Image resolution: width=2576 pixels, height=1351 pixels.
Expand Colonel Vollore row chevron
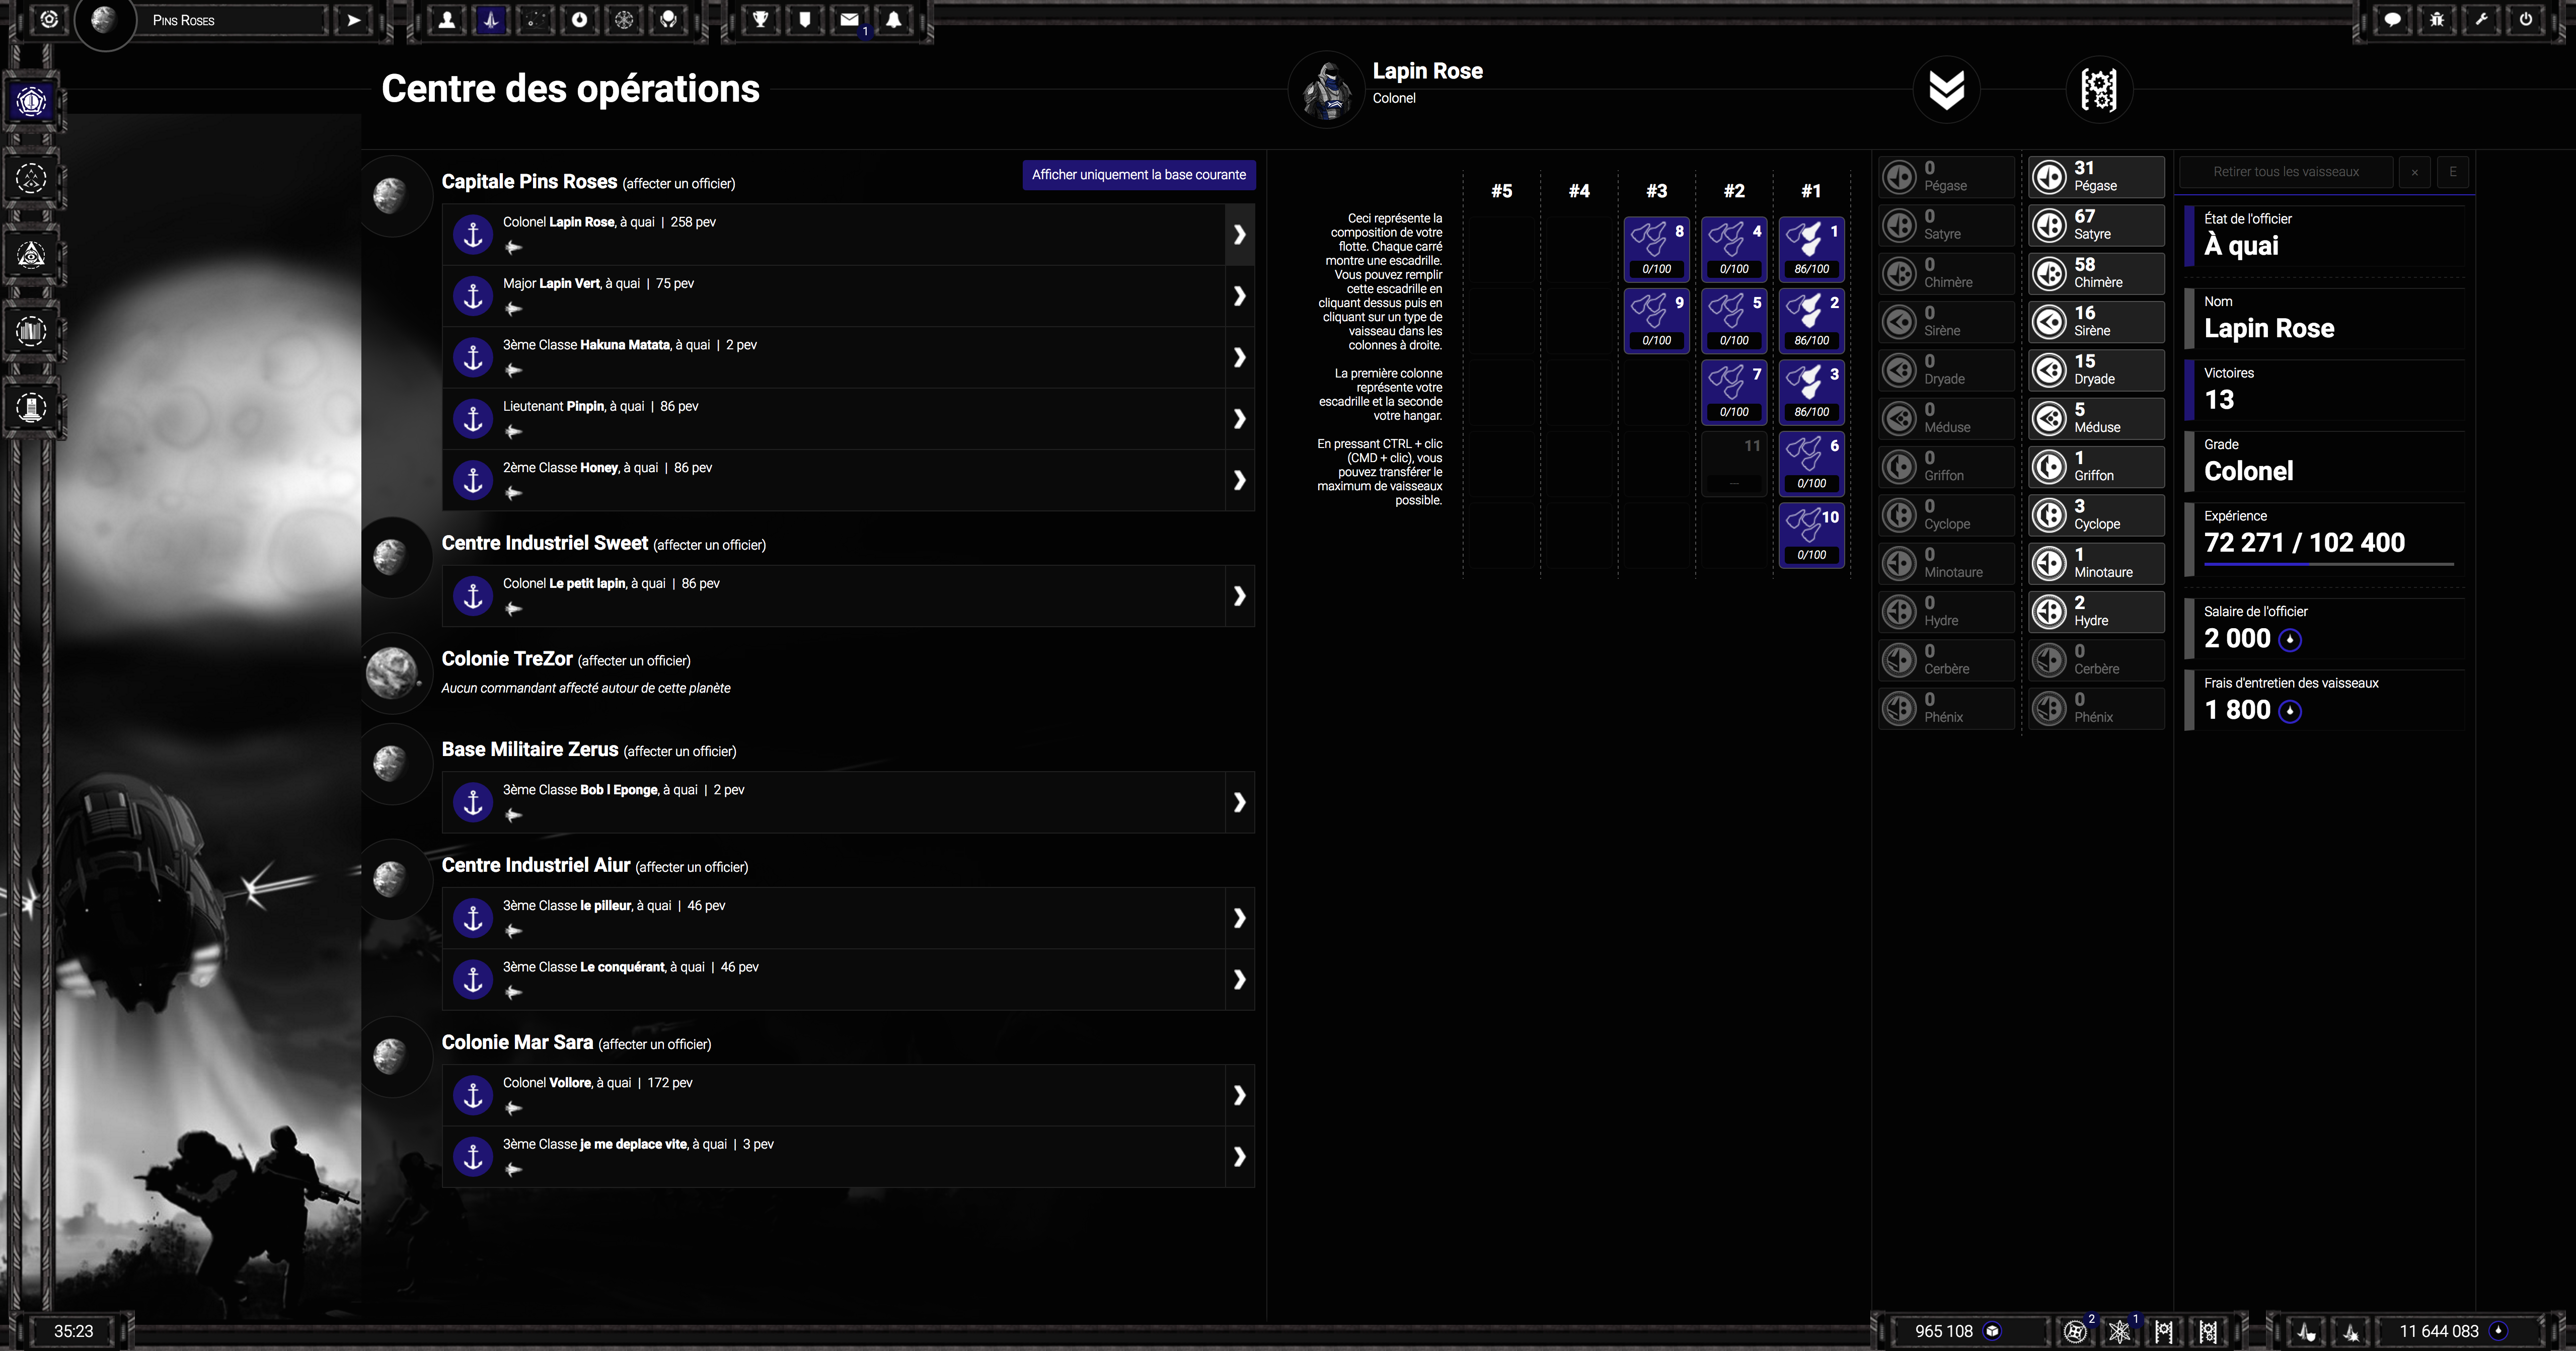pos(1239,1095)
